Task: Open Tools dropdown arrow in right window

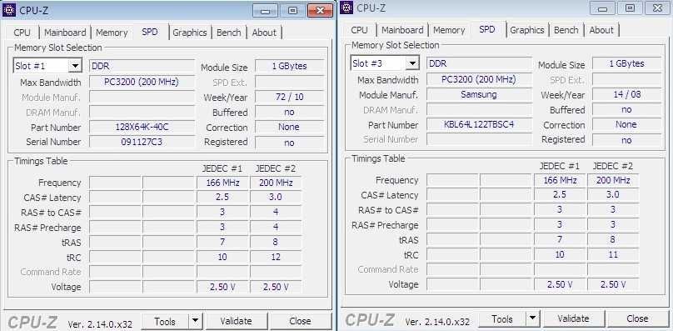Action: tap(532, 319)
